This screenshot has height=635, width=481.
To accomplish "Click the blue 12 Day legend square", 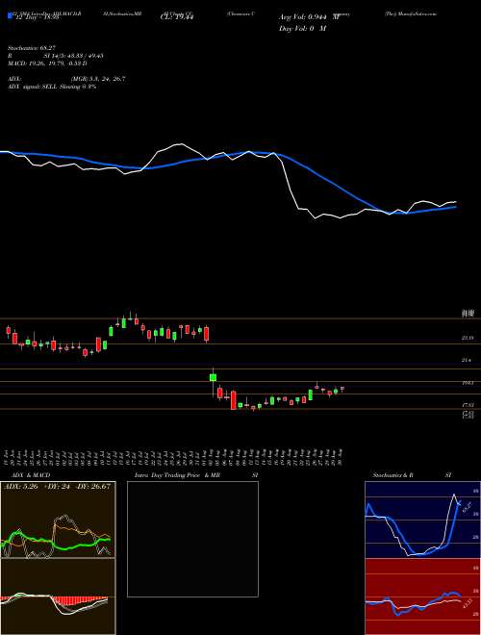I will (10, 16).
